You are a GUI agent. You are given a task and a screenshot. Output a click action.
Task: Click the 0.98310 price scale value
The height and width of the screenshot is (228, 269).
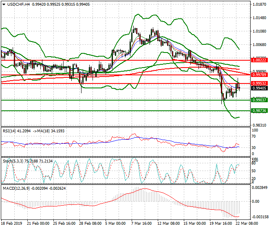click(x=260, y=125)
